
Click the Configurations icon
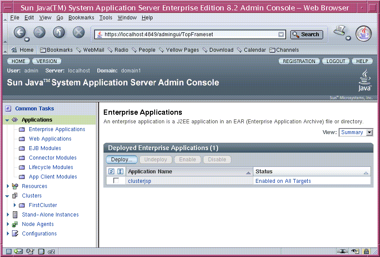click(x=15, y=233)
